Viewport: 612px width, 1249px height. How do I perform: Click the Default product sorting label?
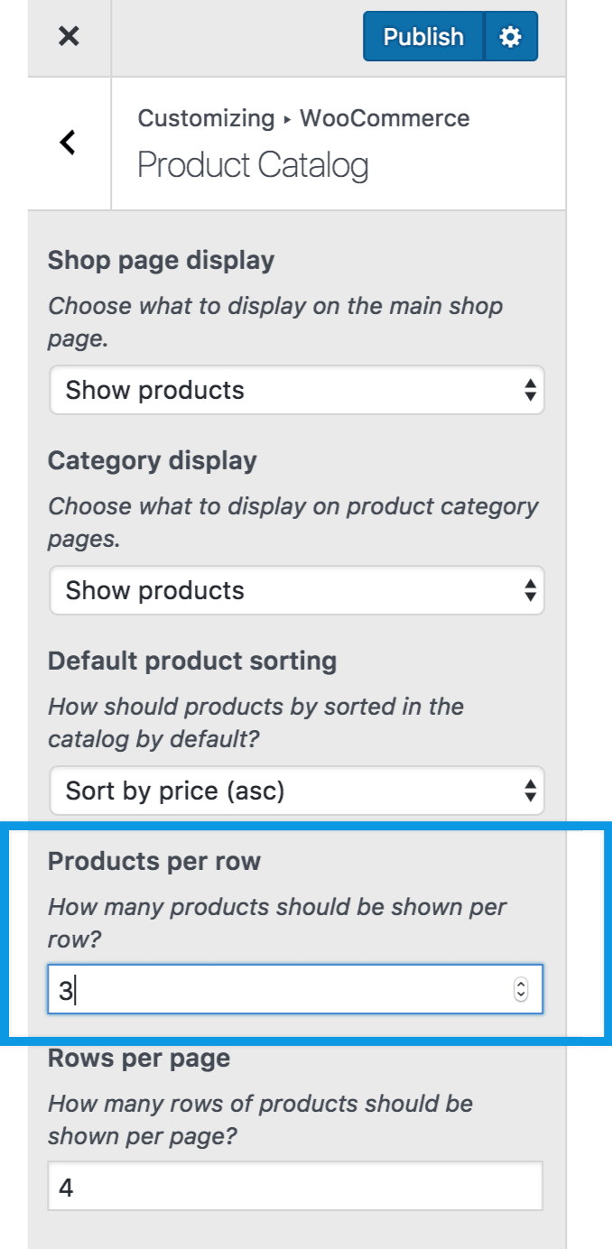tap(191, 661)
